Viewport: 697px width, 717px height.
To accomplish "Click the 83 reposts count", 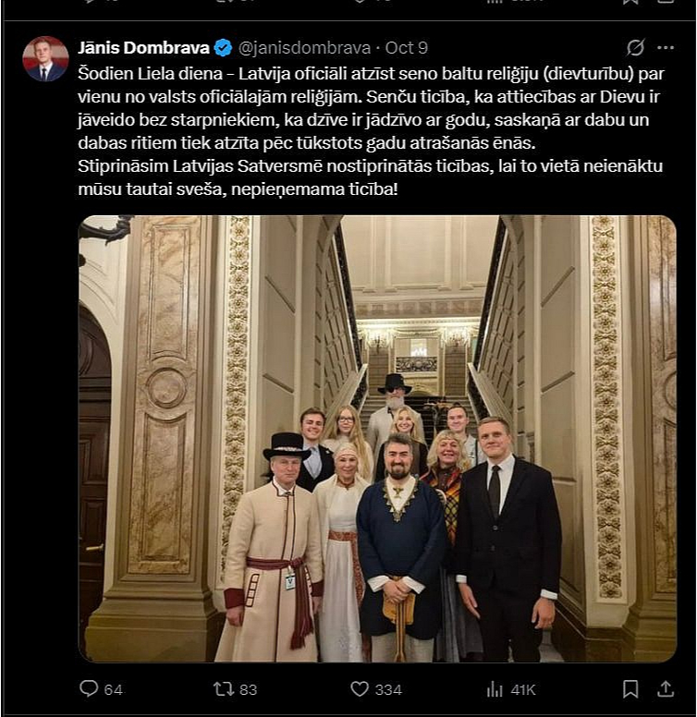I will (248, 689).
